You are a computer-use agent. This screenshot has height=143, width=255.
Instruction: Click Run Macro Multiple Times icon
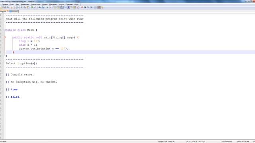[91, 8]
